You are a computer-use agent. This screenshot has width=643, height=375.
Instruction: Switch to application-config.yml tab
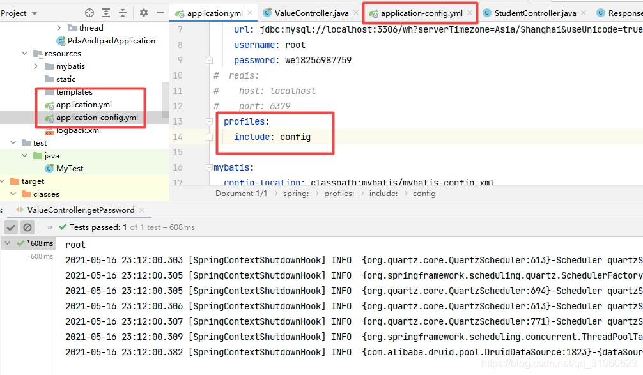(x=422, y=13)
